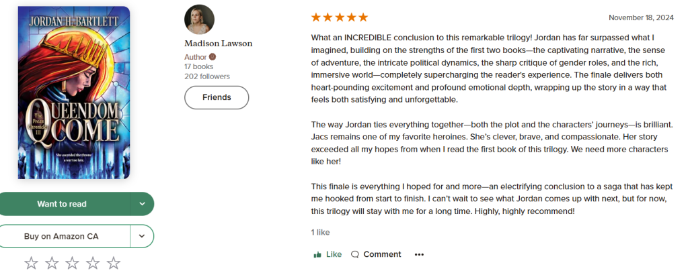This screenshot has height=275, width=688.
Task: Open Madison Lawson's profile name link
Action: tap(219, 44)
